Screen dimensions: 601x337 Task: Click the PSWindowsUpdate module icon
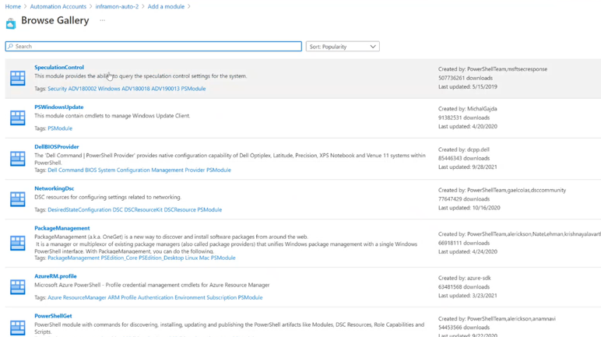tap(17, 118)
